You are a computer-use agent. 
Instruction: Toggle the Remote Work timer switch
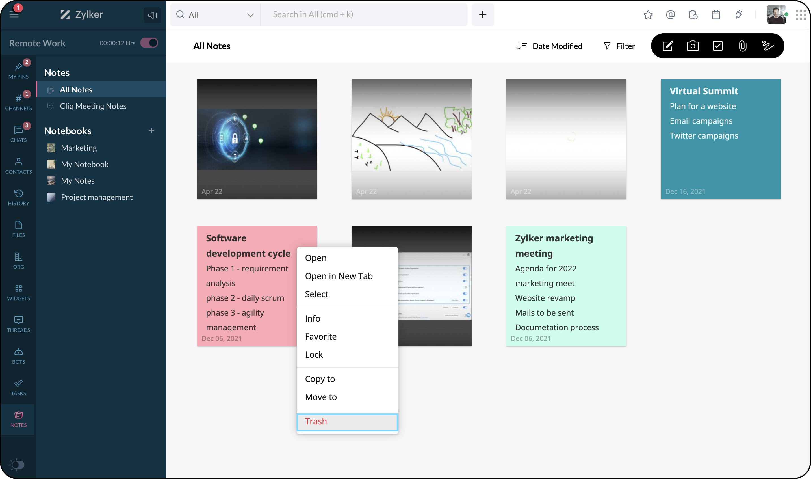pos(149,43)
